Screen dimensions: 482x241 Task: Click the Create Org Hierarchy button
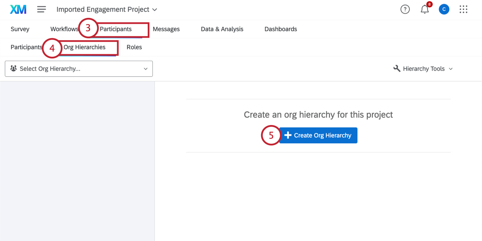pos(318,136)
